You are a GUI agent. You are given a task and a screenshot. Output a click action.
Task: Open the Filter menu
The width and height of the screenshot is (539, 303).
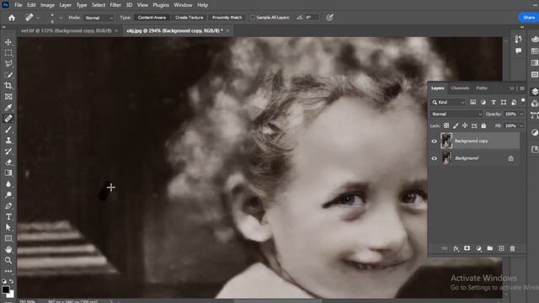click(115, 5)
